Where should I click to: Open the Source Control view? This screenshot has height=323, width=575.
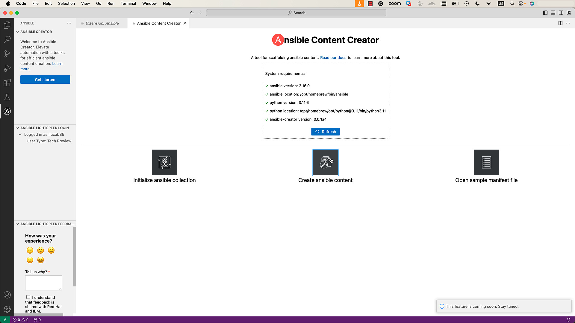tap(7, 54)
